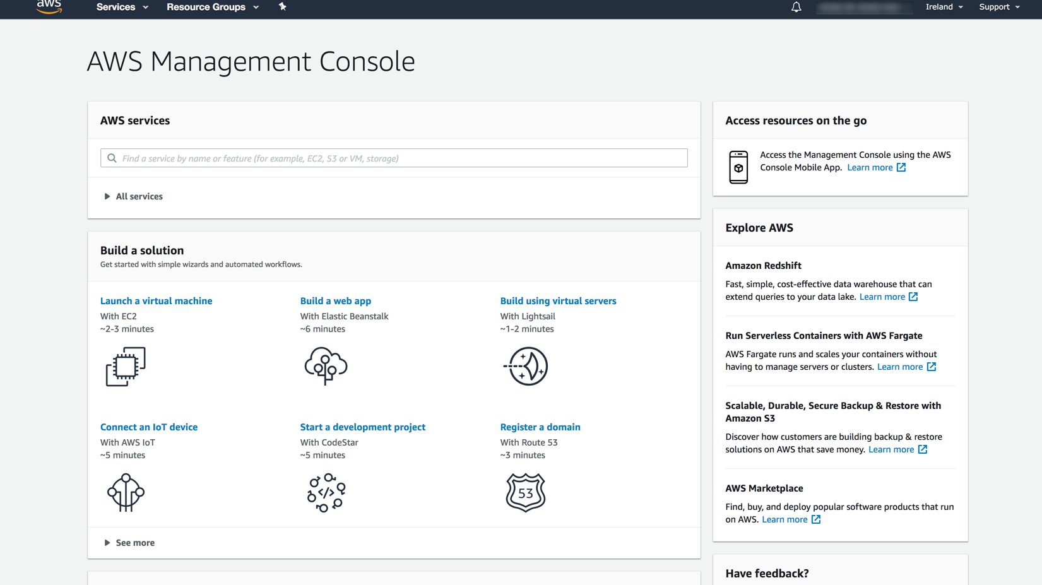The width and height of the screenshot is (1042, 585).
Task: Click the Elastic Beanstalk cloud icon
Action: pos(326,366)
